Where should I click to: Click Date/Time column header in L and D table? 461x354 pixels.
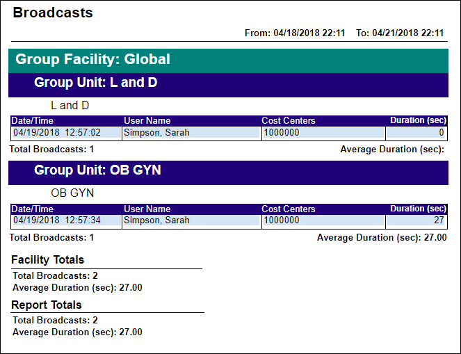tap(33, 121)
